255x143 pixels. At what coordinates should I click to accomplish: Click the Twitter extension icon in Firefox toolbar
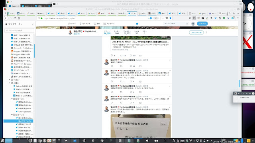[216, 18]
